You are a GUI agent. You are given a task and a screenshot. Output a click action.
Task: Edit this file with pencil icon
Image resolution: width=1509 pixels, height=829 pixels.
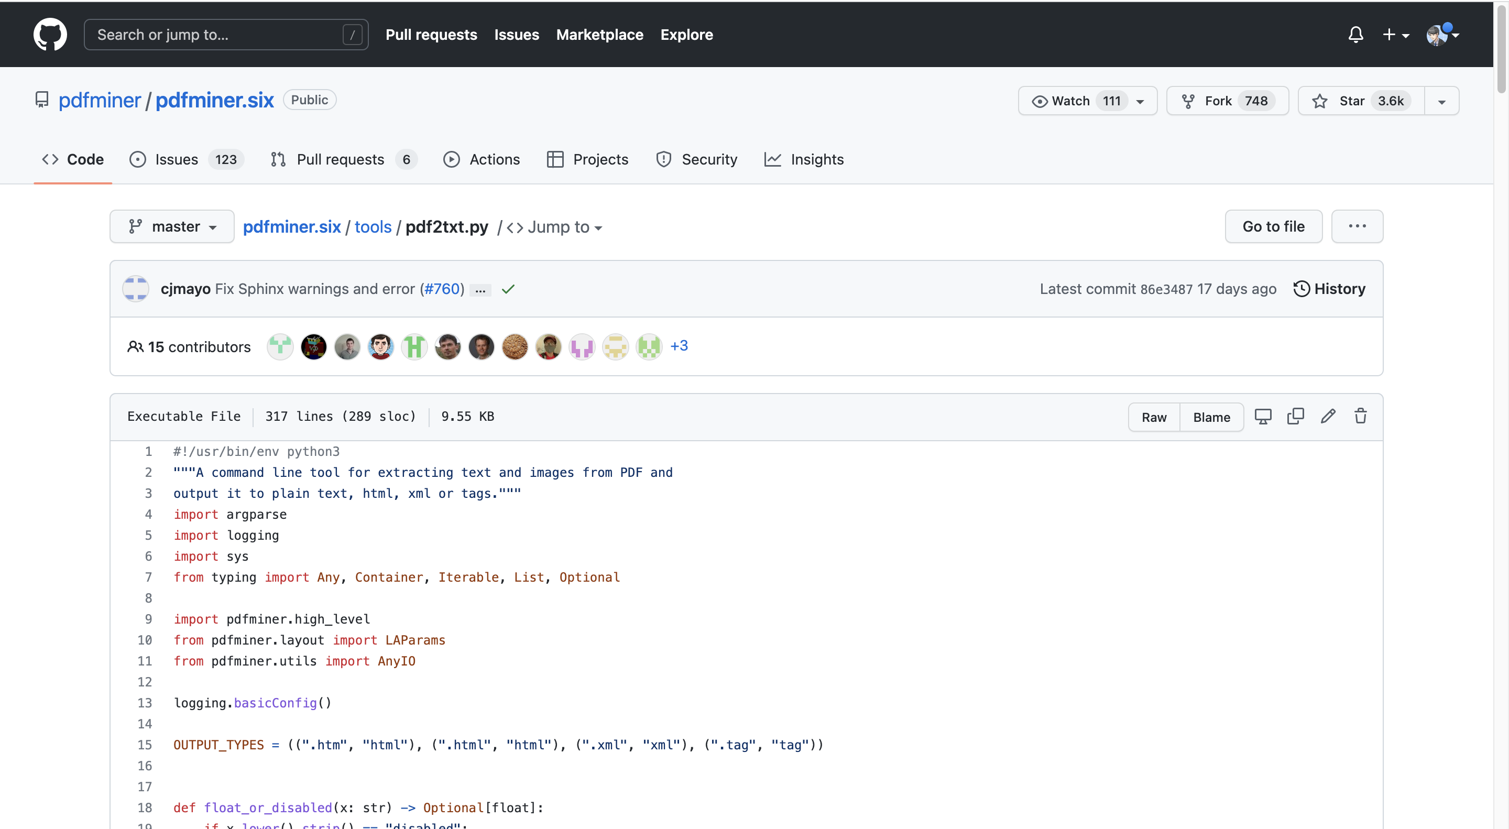click(x=1327, y=417)
